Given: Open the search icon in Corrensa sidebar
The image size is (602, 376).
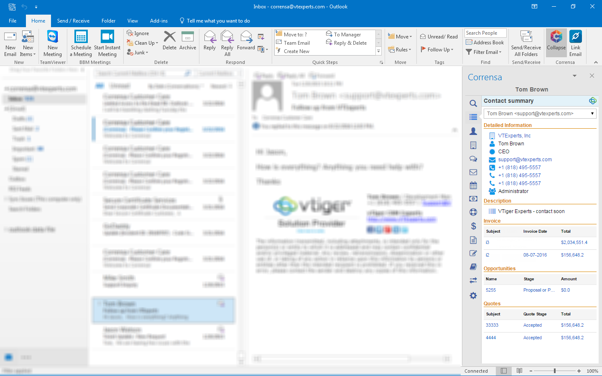Looking at the screenshot, I should coord(473,103).
